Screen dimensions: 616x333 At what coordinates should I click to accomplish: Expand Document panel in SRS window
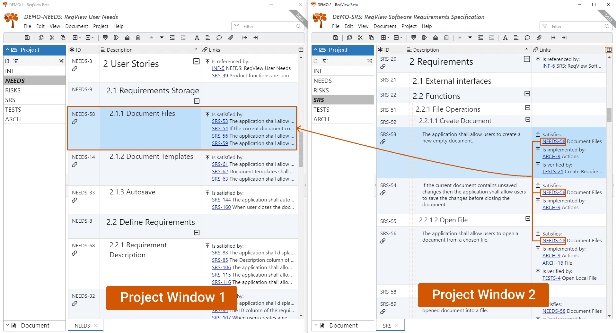point(342,325)
